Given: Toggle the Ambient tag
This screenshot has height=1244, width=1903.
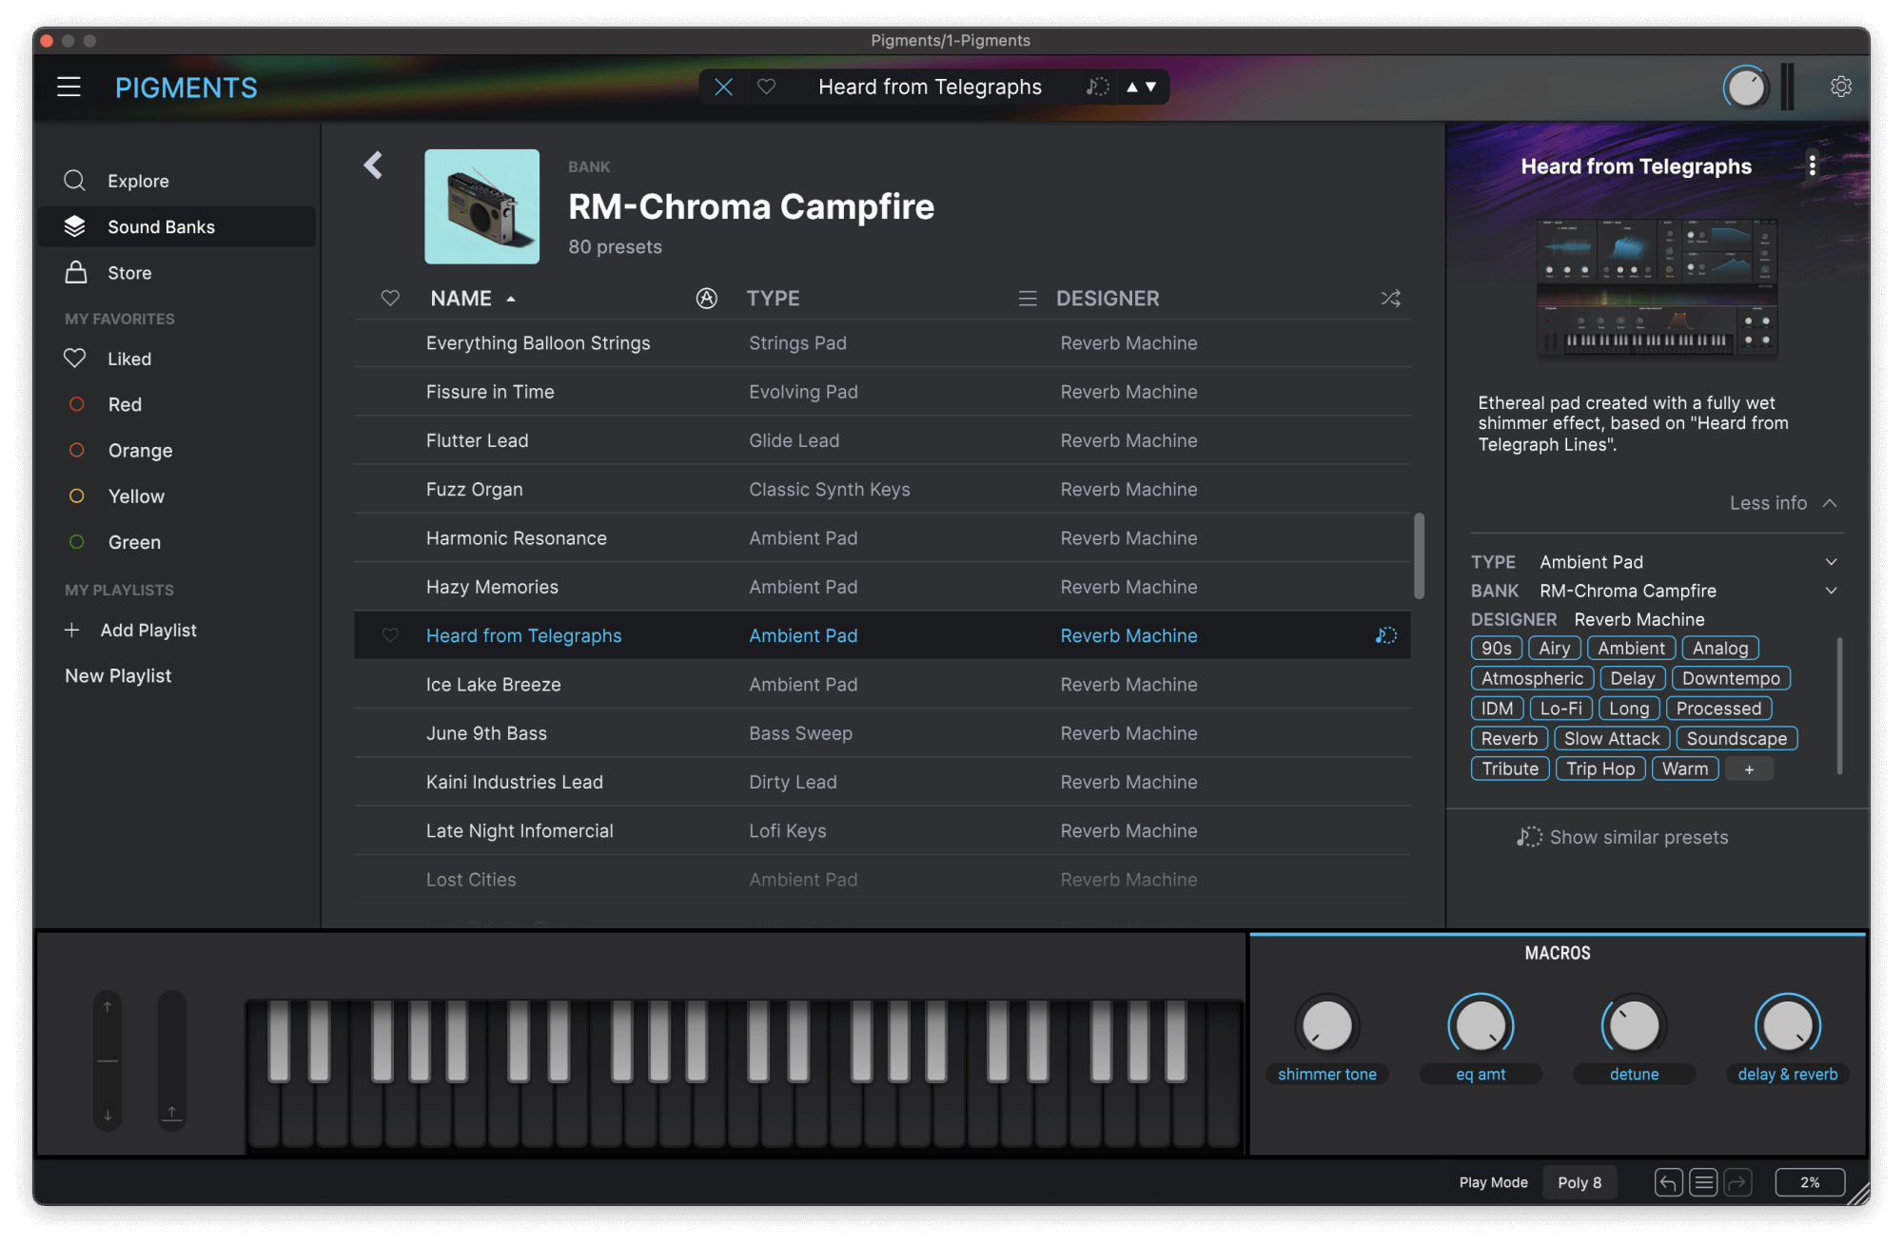Looking at the screenshot, I should coord(1631,648).
